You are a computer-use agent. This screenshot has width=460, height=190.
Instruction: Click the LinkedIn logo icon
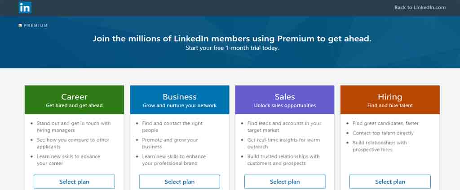point(25,7)
